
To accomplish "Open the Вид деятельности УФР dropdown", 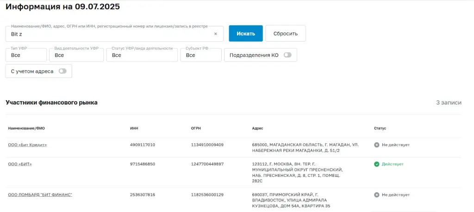I will [76, 55].
